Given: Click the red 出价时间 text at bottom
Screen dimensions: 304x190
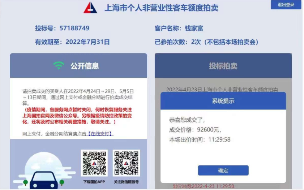Looking at the screenshot, I should [x=204, y=186].
